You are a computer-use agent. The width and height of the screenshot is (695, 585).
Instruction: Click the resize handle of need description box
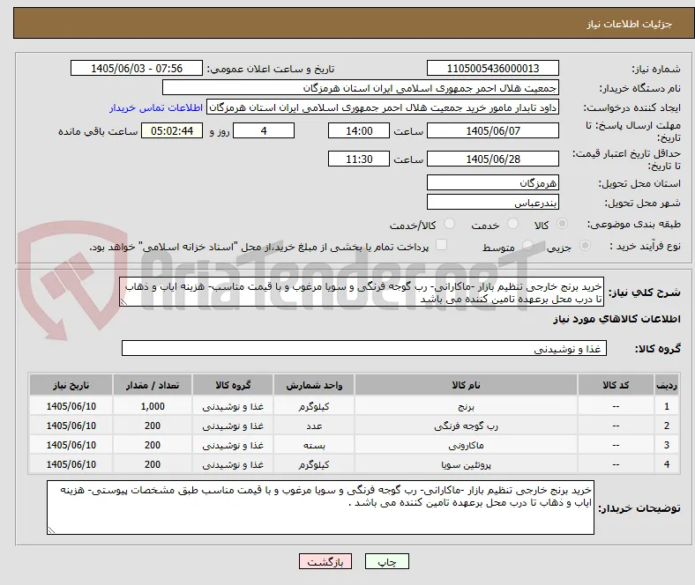click(x=123, y=302)
